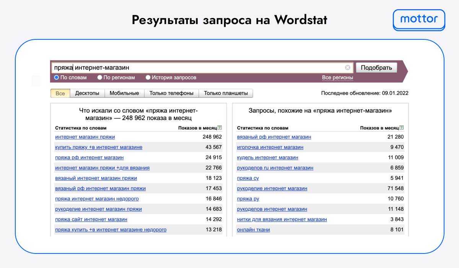Focus the 'пряжа интернет-магазин' search input
This screenshot has width=459, height=268.
[x=202, y=68]
